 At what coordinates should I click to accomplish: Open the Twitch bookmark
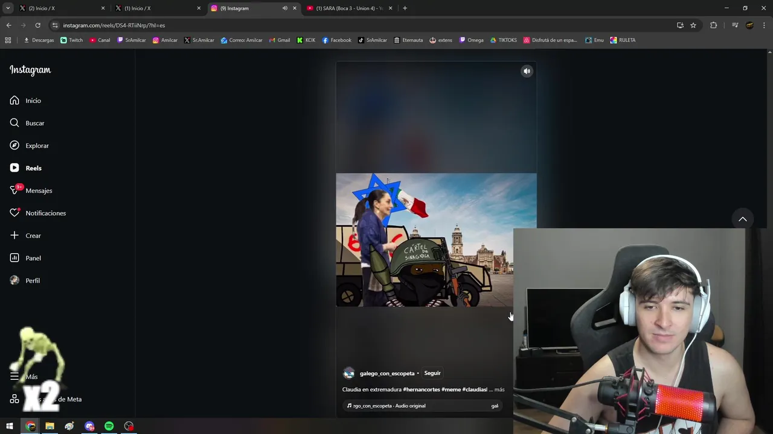tap(71, 40)
